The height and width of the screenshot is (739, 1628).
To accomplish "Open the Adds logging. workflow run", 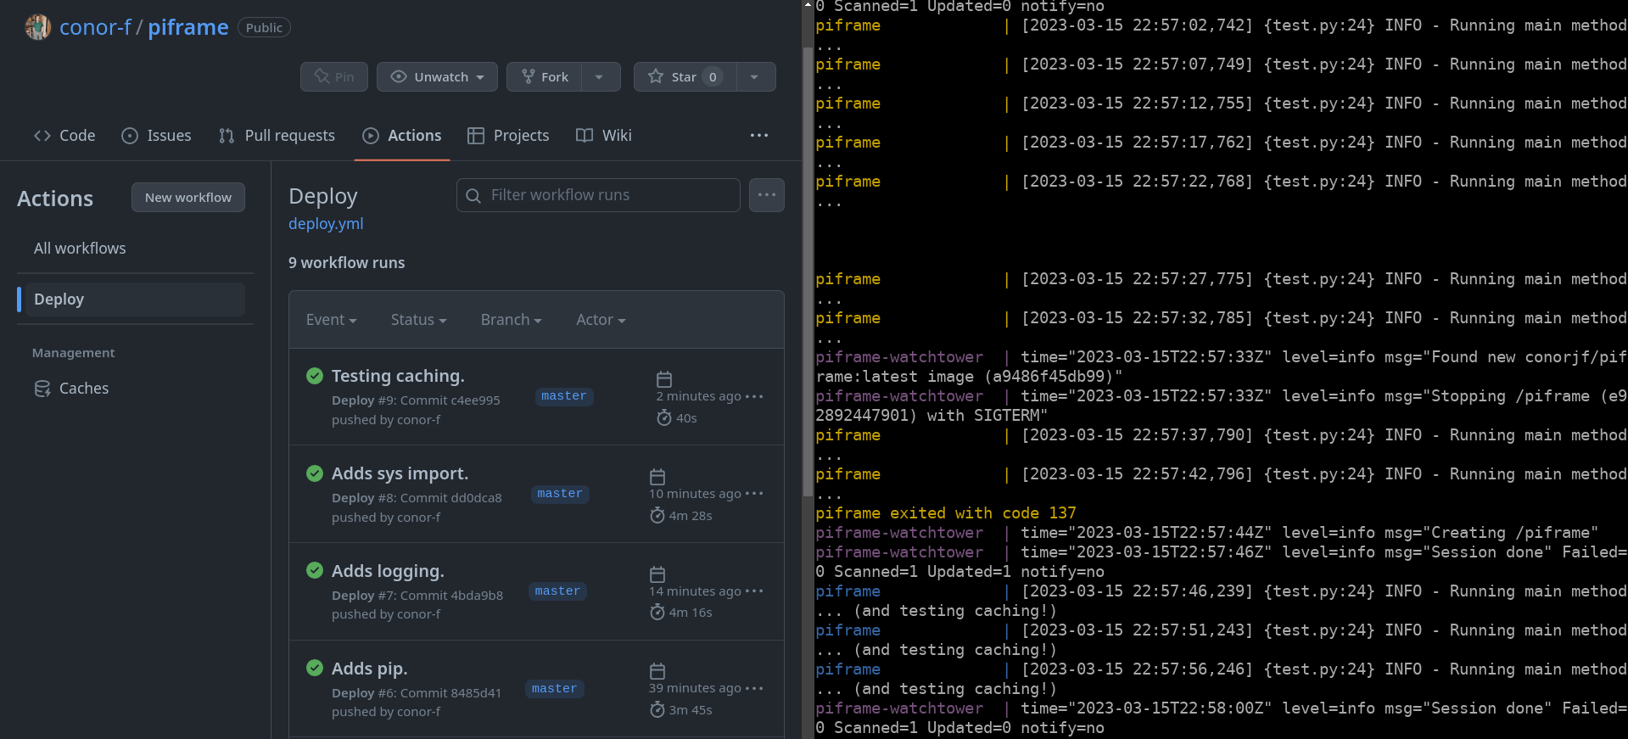I will pos(388,571).
